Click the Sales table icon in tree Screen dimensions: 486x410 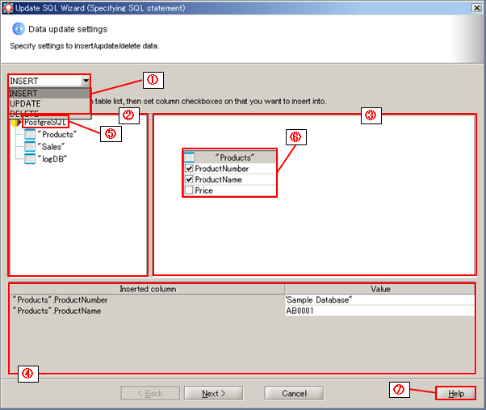30,146
